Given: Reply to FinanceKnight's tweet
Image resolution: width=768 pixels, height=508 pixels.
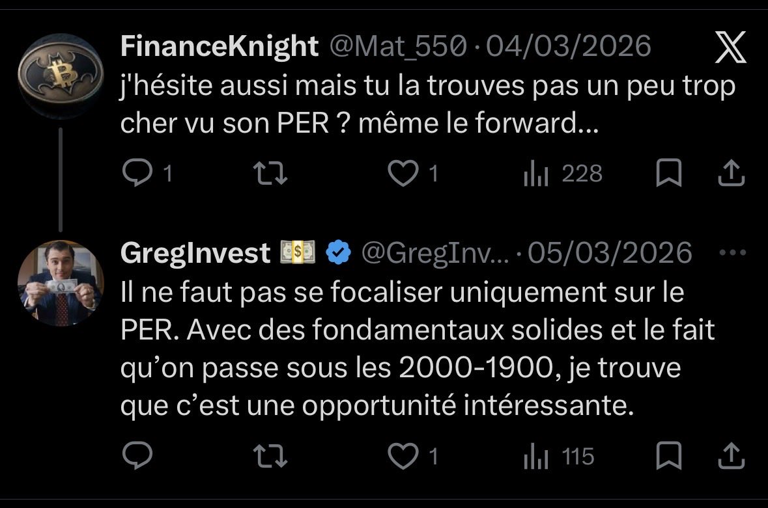Looking at the screenshot, I should coord(136,174).
